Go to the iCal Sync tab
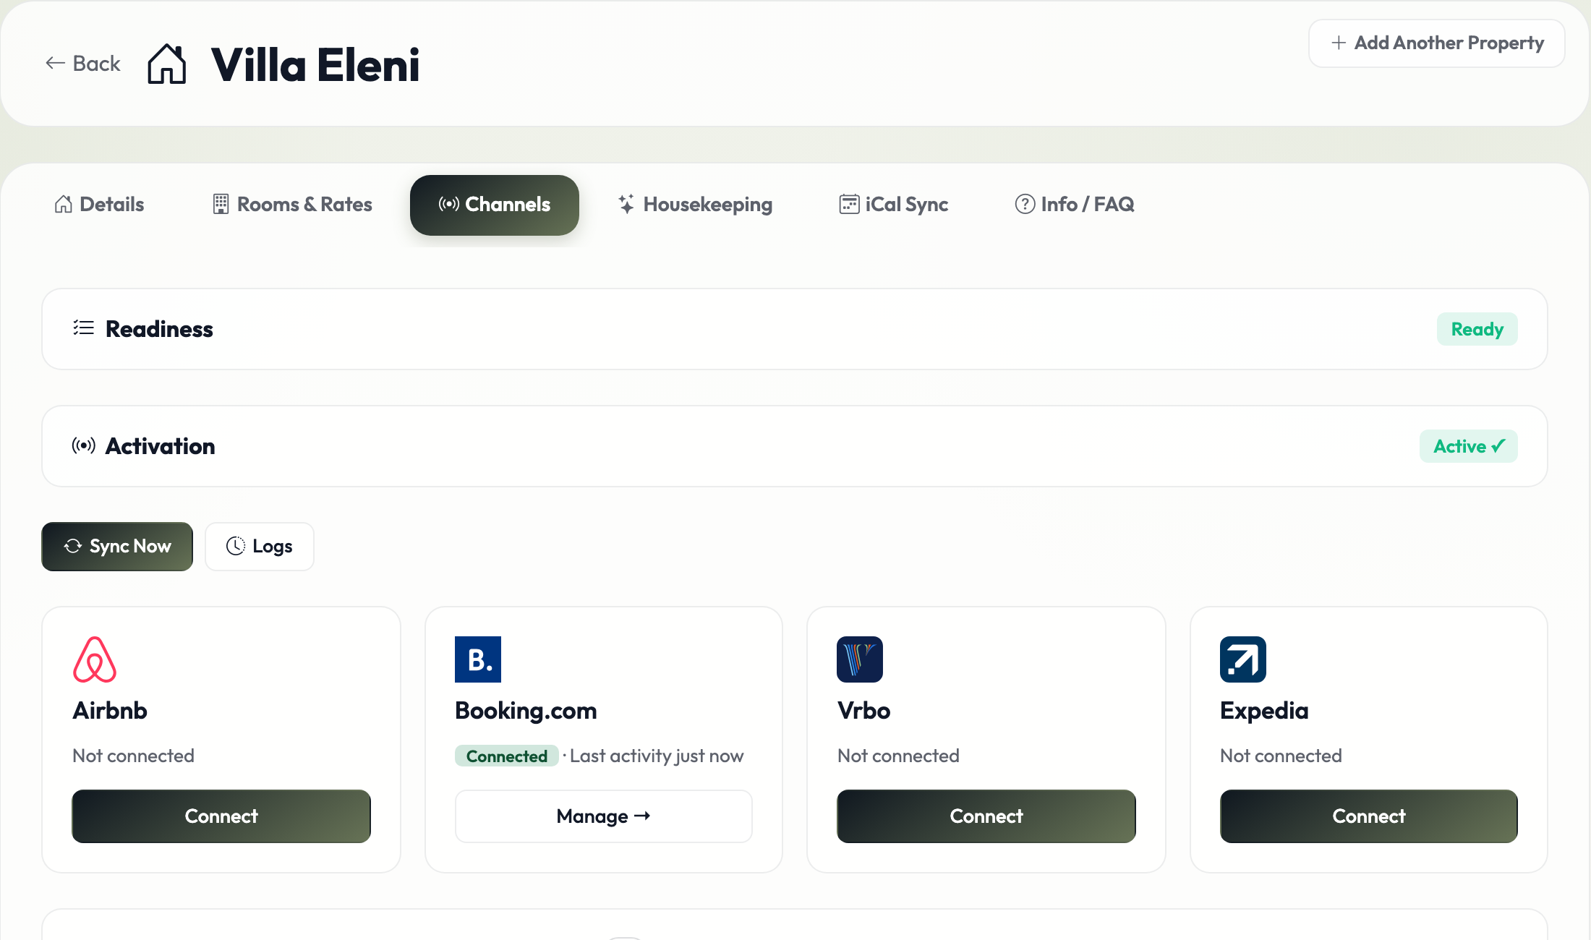Screen dimensions: 1591x940 [x=894, y=205]
